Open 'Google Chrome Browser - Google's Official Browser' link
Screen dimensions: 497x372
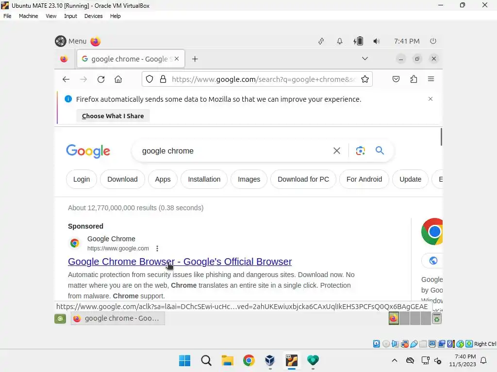pos(180,262)
